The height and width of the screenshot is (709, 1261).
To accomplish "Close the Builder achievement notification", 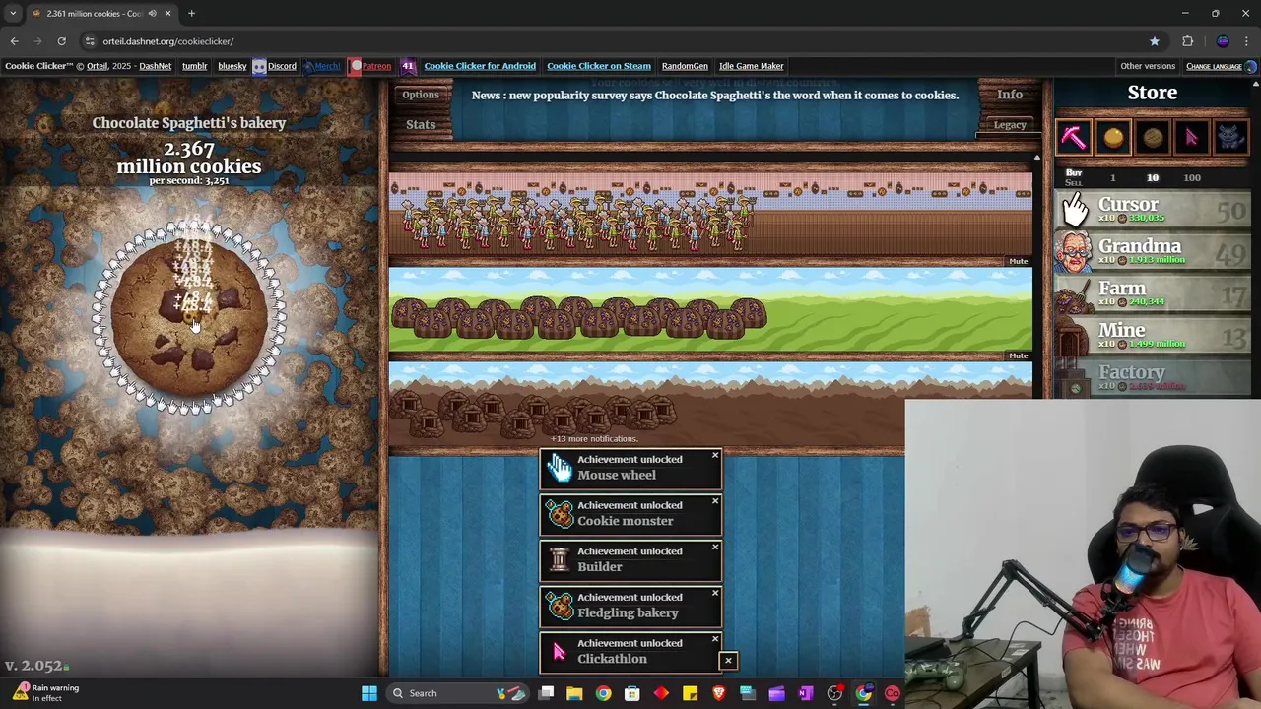I will 715,548.
